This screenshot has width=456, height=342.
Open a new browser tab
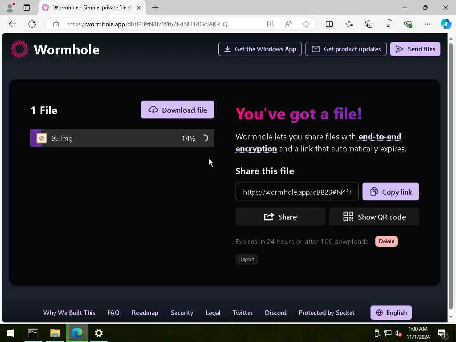tap(155, 8)
